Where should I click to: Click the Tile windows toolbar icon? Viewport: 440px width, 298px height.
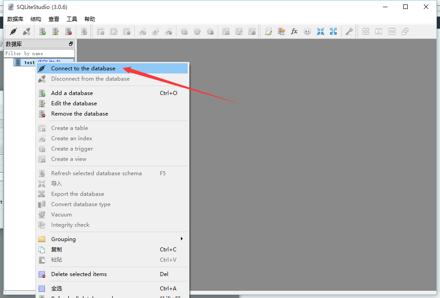365,31
